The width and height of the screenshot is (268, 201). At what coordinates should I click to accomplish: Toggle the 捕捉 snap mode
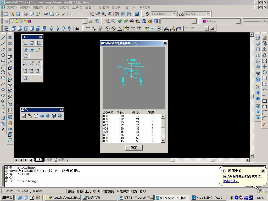click(71, 191)
